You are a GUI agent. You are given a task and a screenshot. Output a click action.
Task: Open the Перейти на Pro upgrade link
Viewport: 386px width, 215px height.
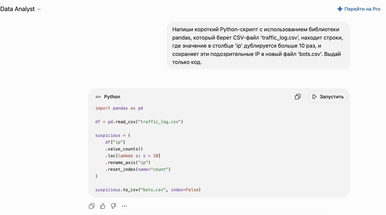click(x=359, y=9)
